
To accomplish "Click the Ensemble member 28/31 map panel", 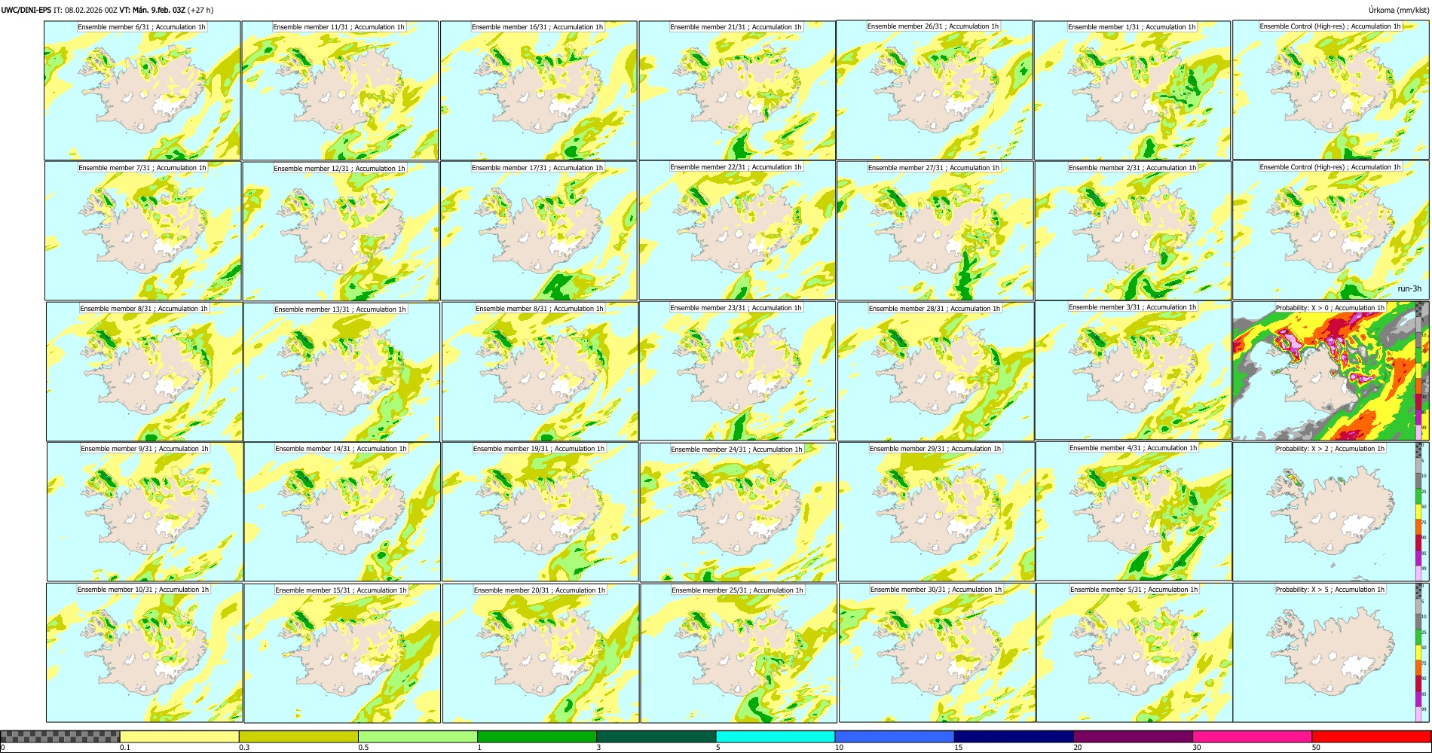I will (935, 372).
